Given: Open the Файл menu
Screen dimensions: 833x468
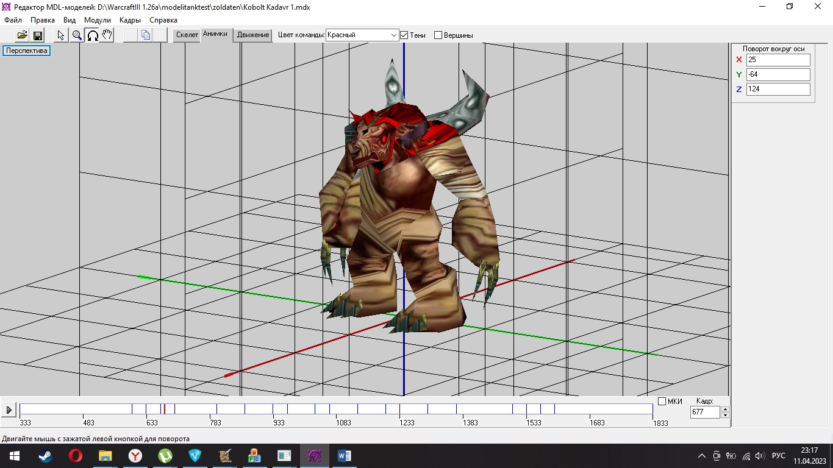Looking at the screenshot, I should click(13, 20).
